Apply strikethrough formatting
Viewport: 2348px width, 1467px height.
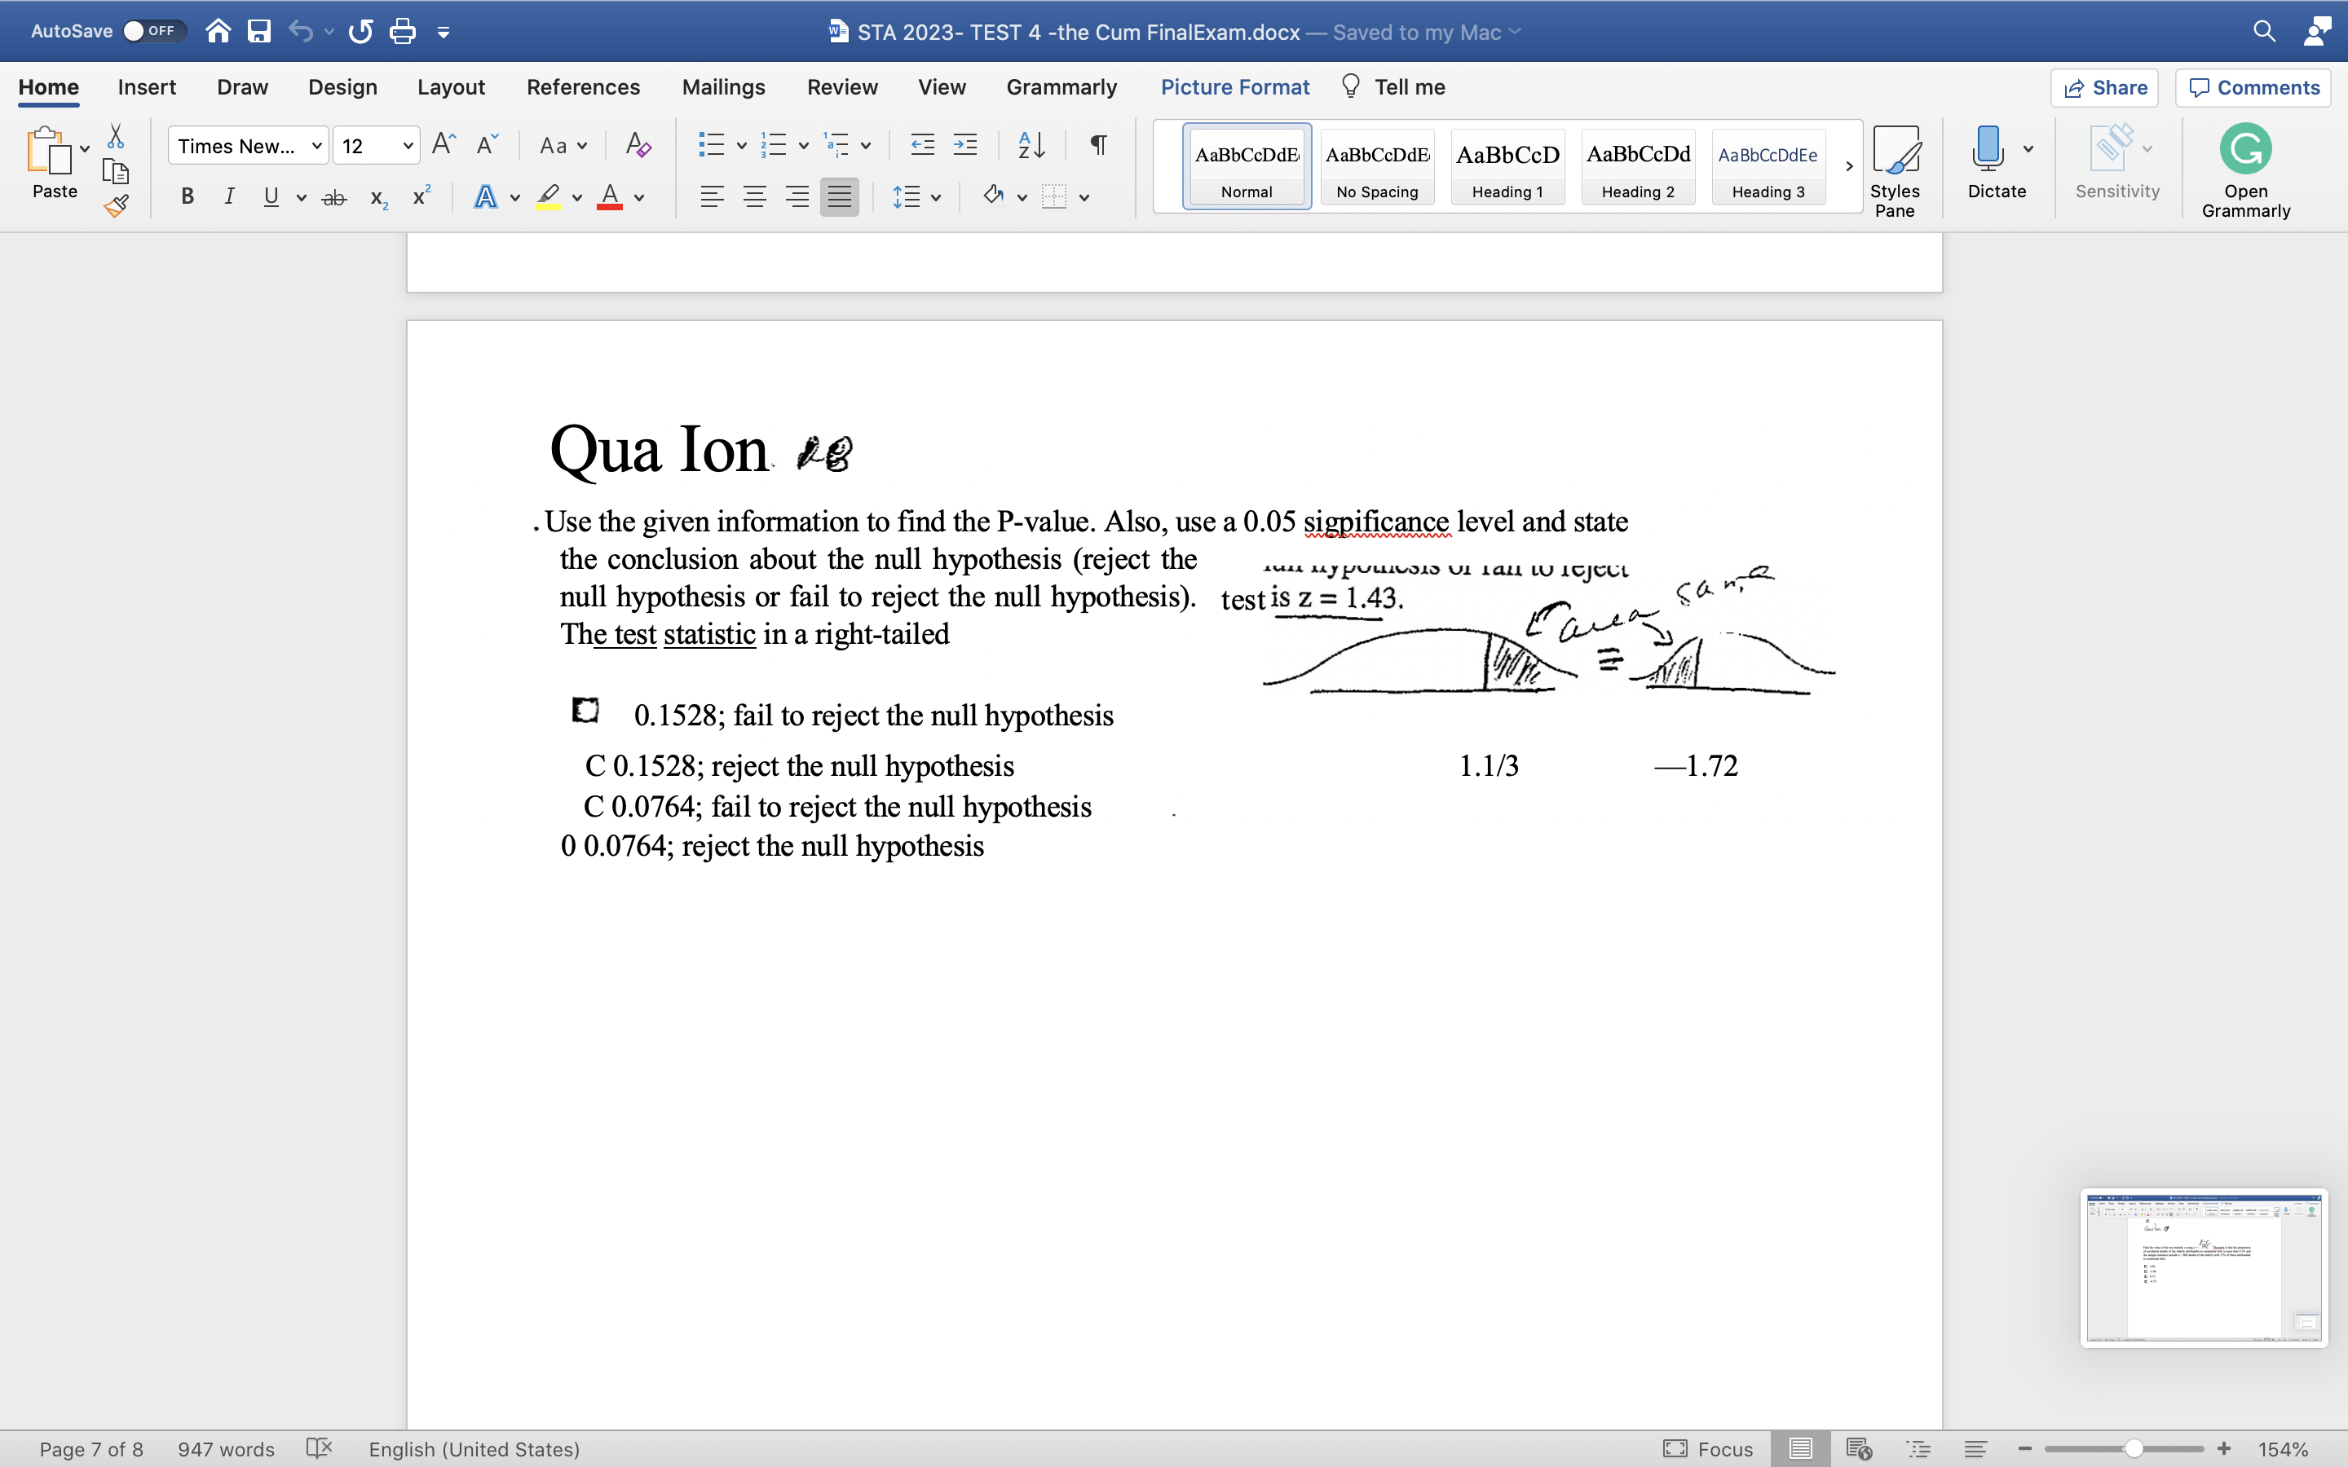pyautogui.click(x=333, y=197)
